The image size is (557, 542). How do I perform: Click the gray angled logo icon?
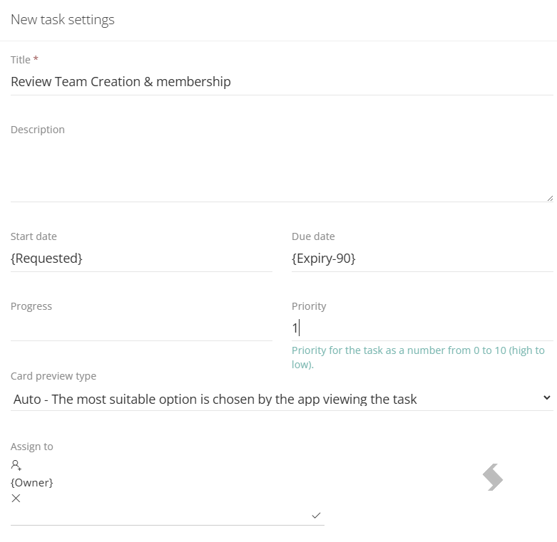493,477
